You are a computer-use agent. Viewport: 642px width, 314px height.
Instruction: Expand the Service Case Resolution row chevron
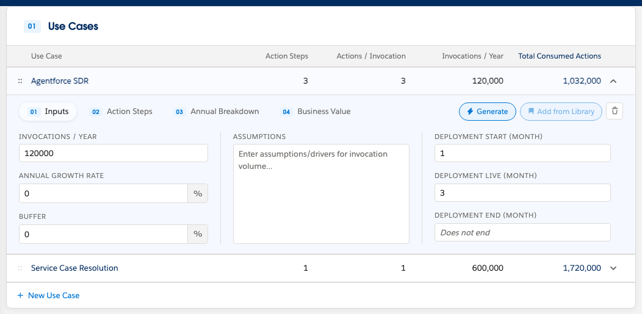click(x=613, y=268)
